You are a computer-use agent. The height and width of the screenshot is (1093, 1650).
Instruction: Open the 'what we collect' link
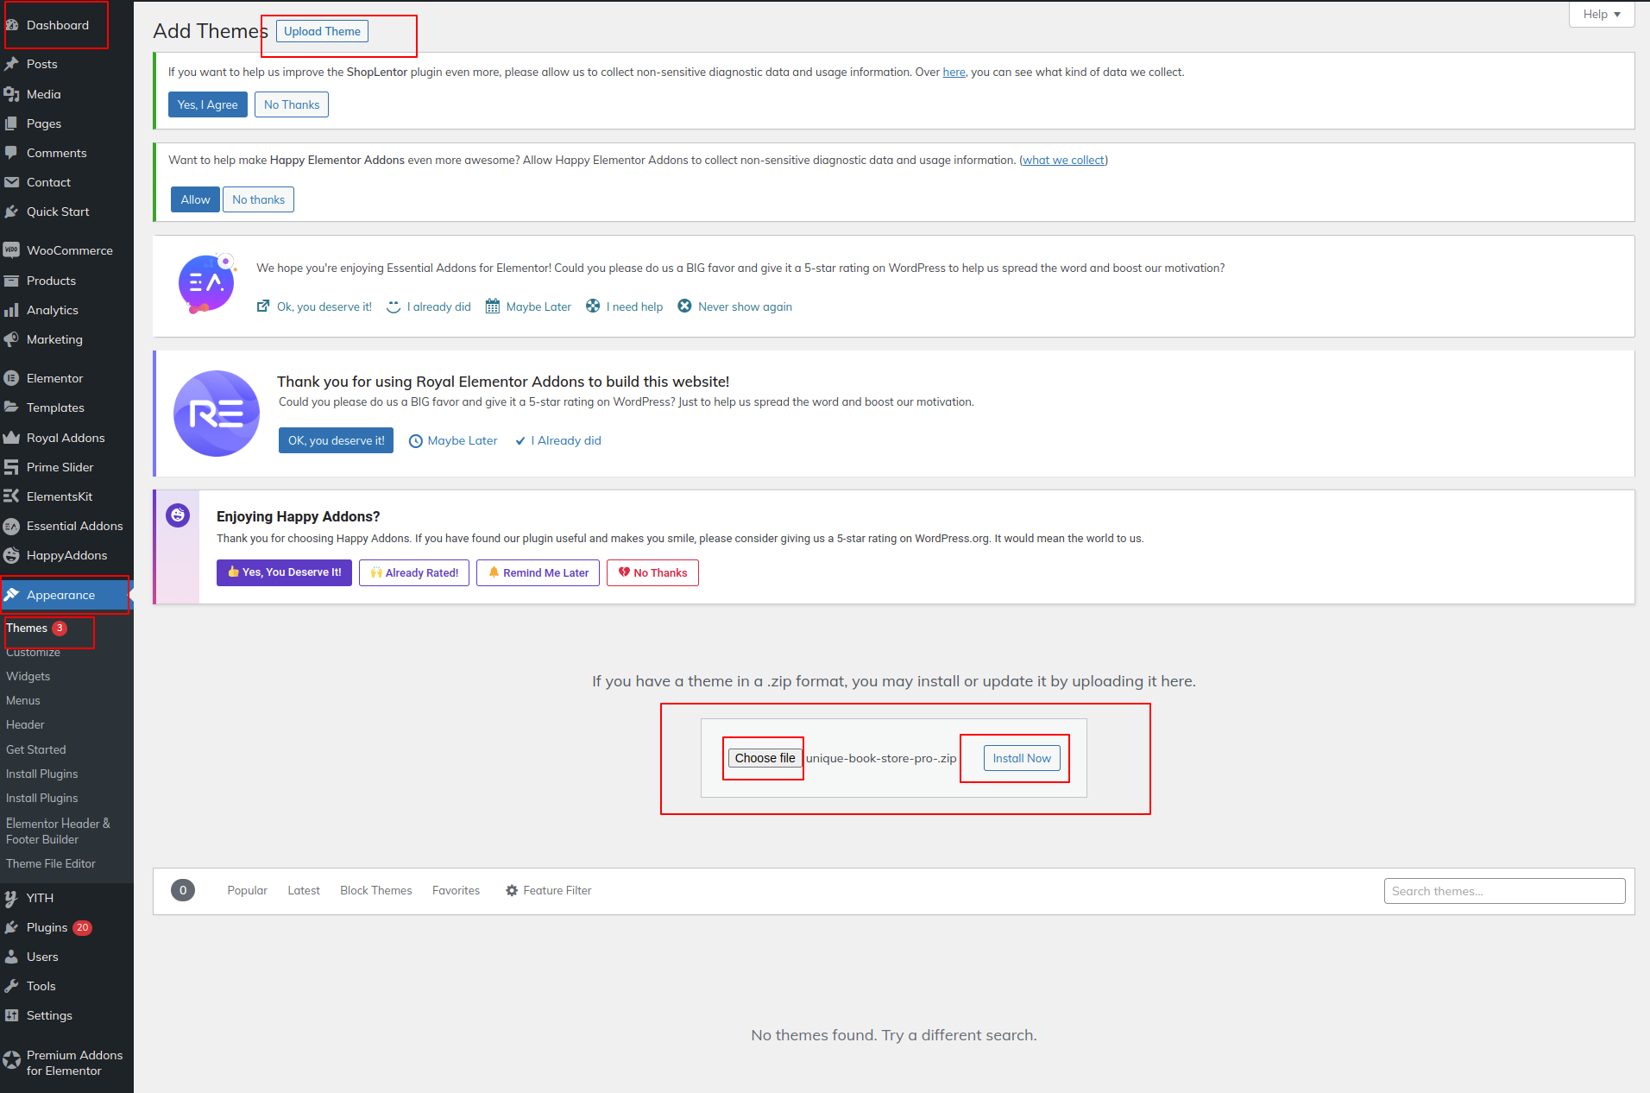point(1063,160)
